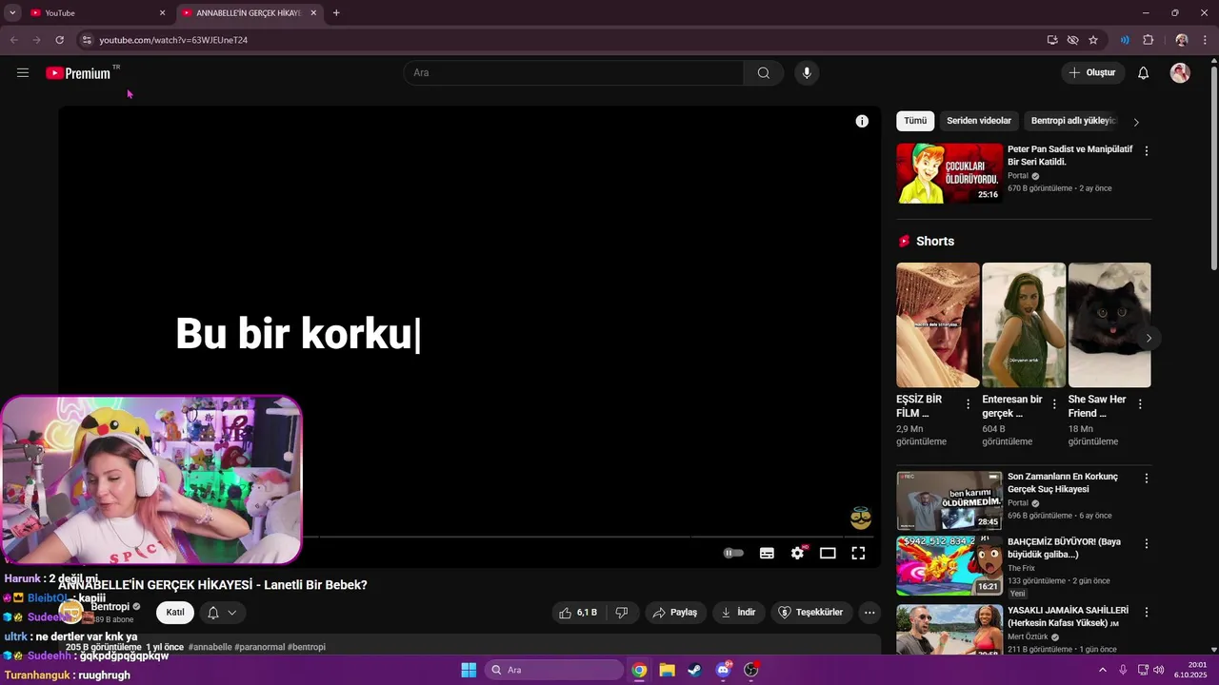
Task: Focus the Ara search box
Action: click(x=574, y=73)
